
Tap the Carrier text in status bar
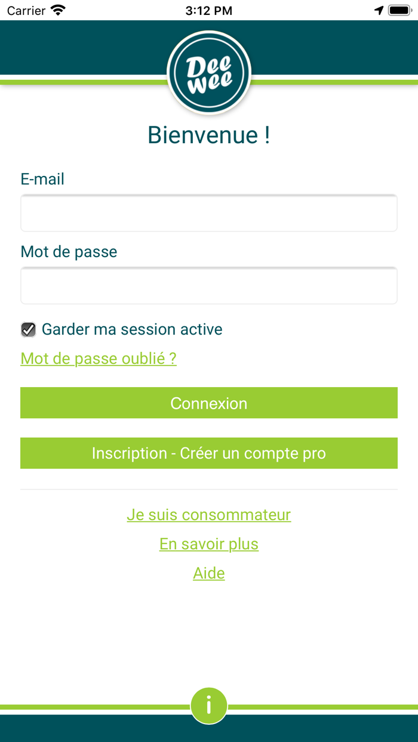[x=26, y=10]
